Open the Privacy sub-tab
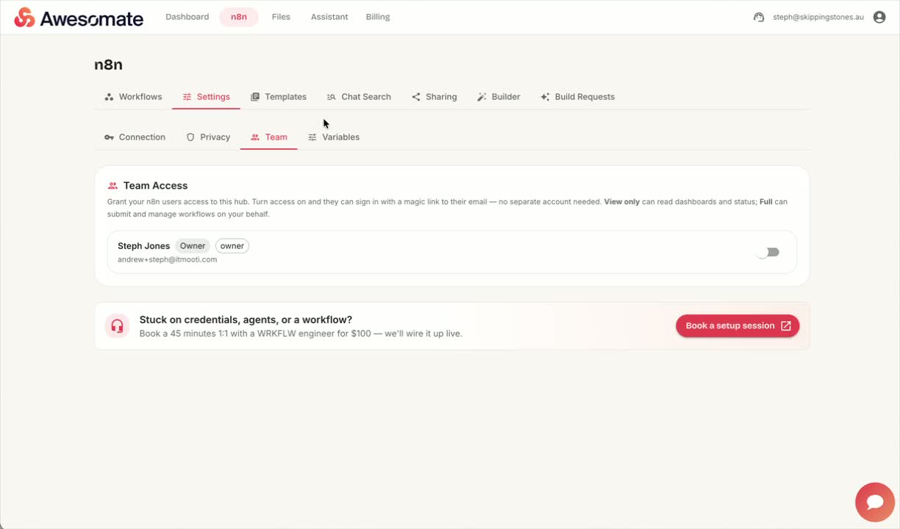This screenshot has width=900, height=529. [x=208, y=137]
